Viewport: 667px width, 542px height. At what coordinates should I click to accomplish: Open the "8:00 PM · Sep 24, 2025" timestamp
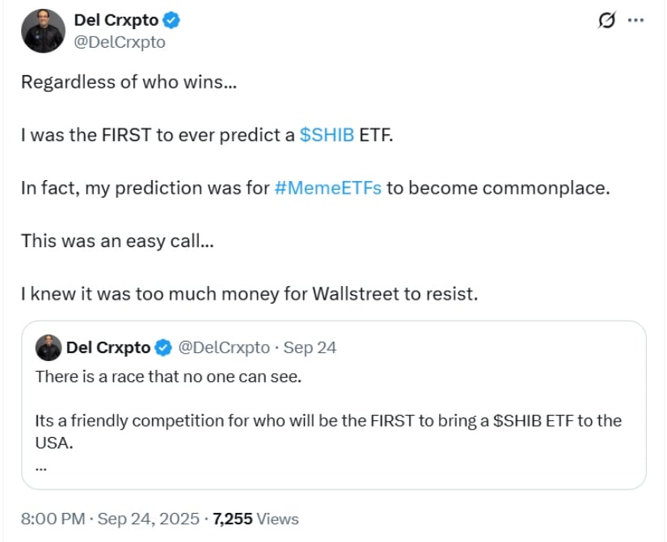point(110,519)
